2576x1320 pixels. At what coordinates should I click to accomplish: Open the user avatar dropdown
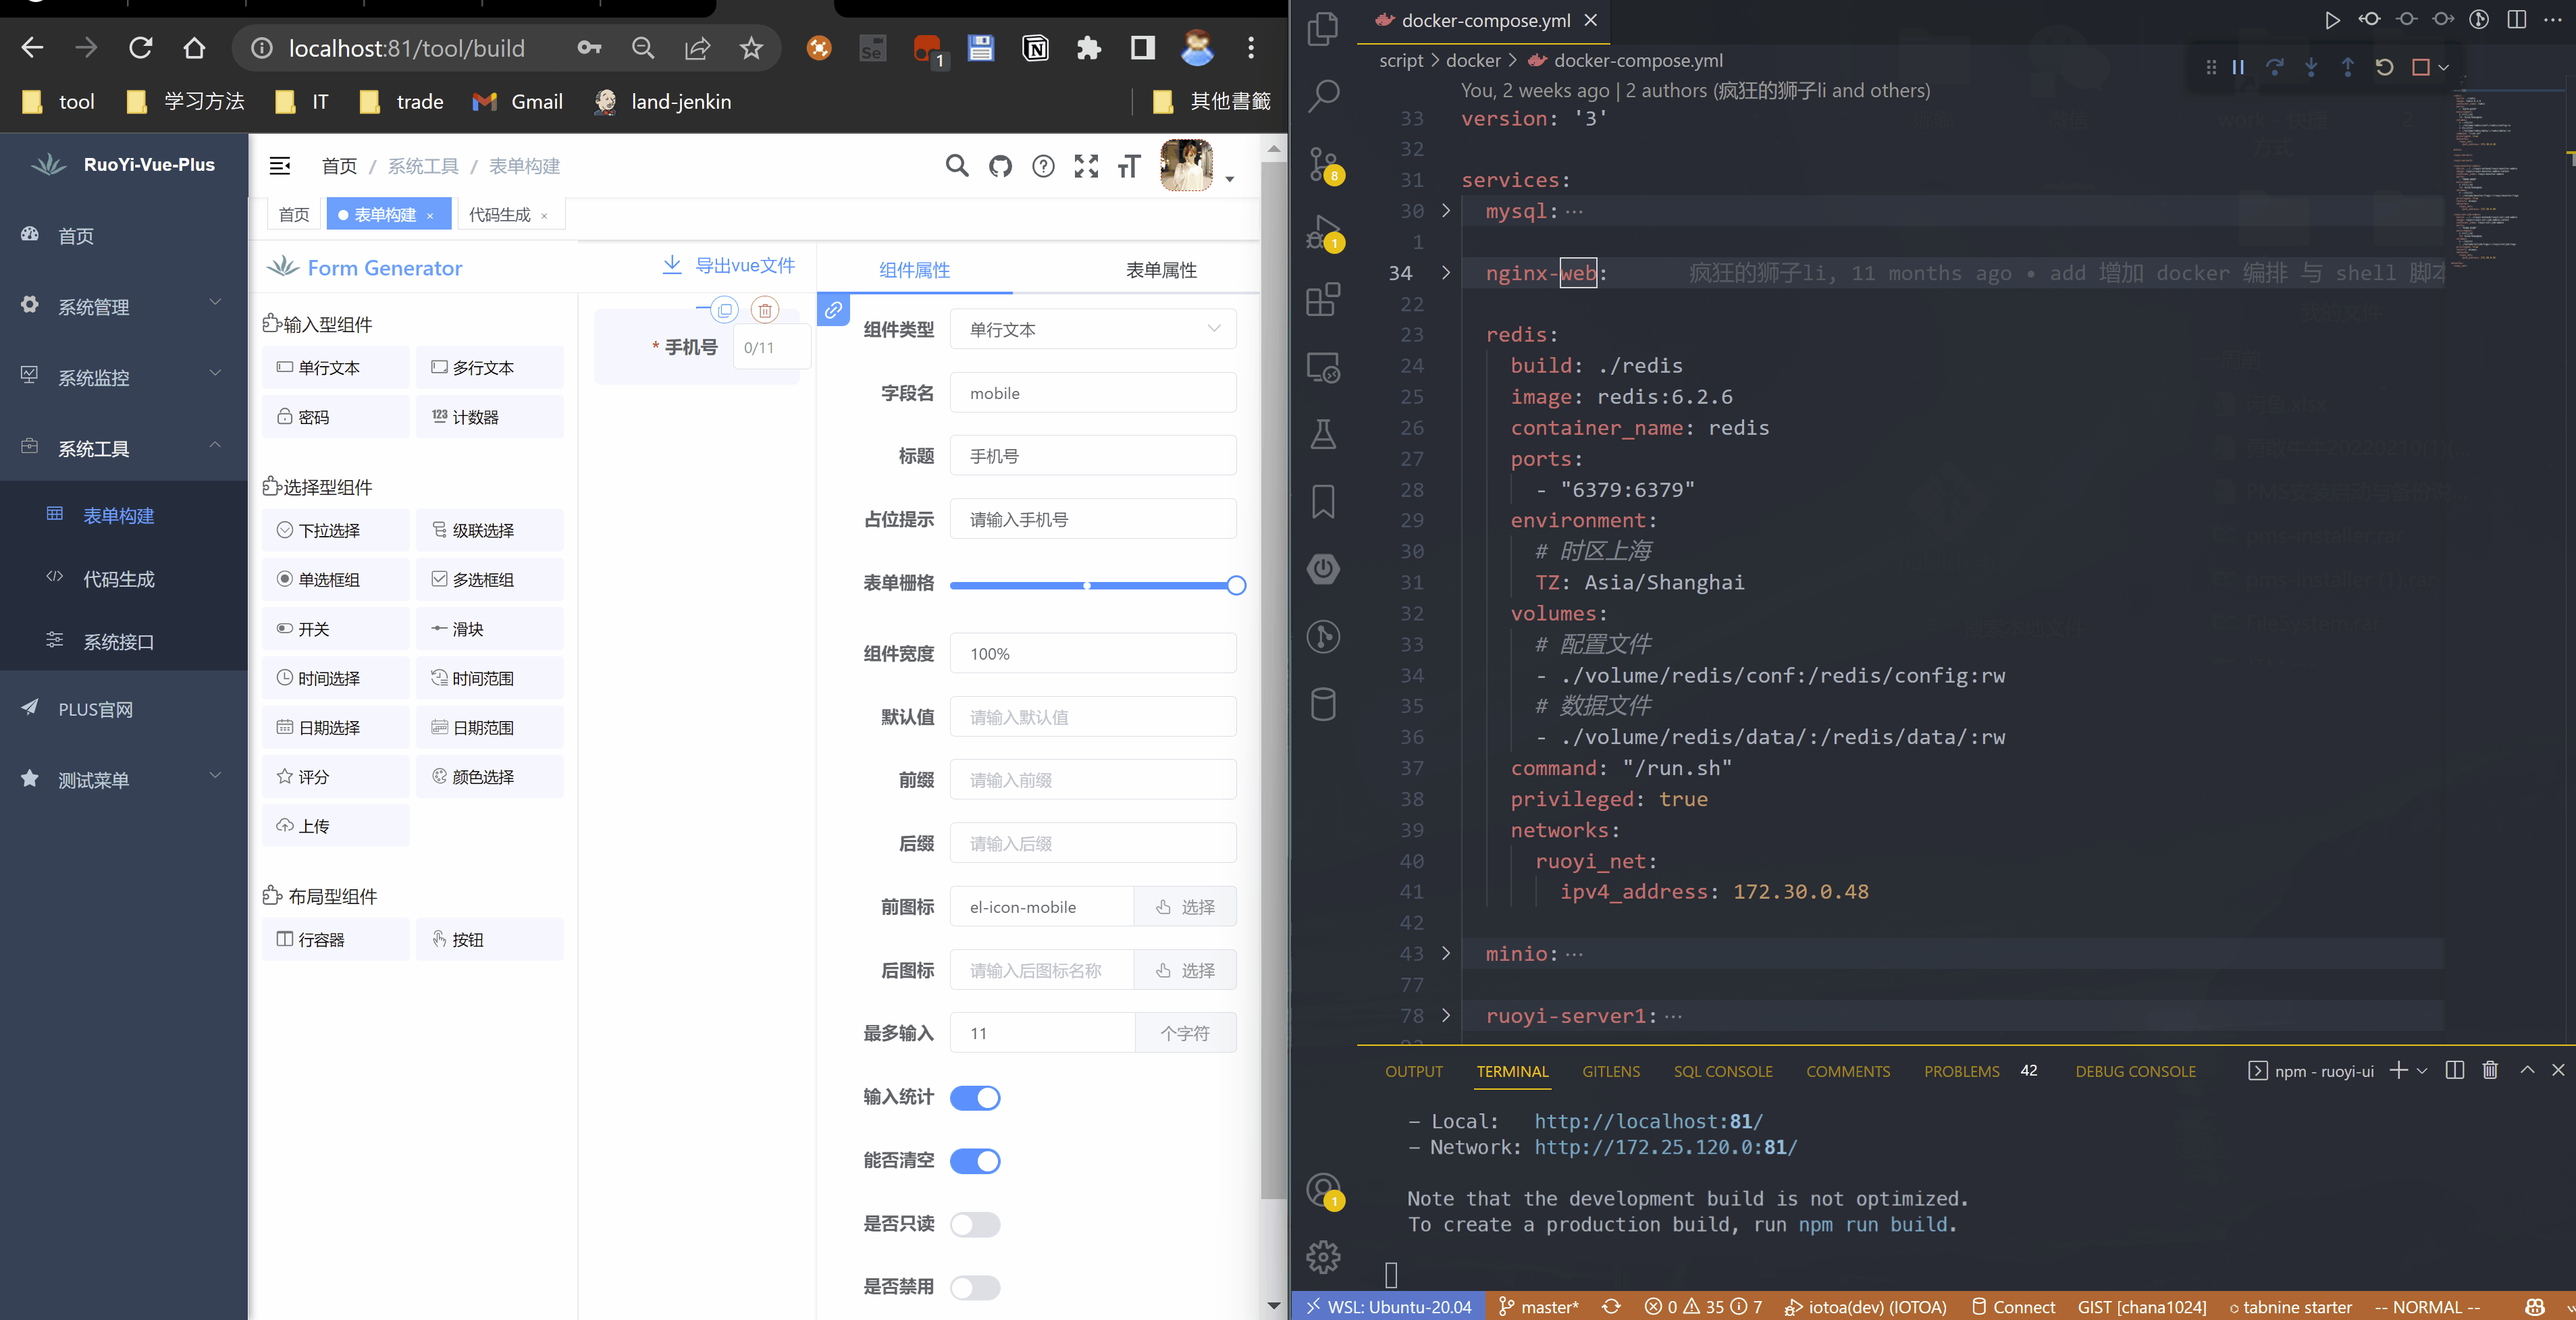pos(1198,166)
